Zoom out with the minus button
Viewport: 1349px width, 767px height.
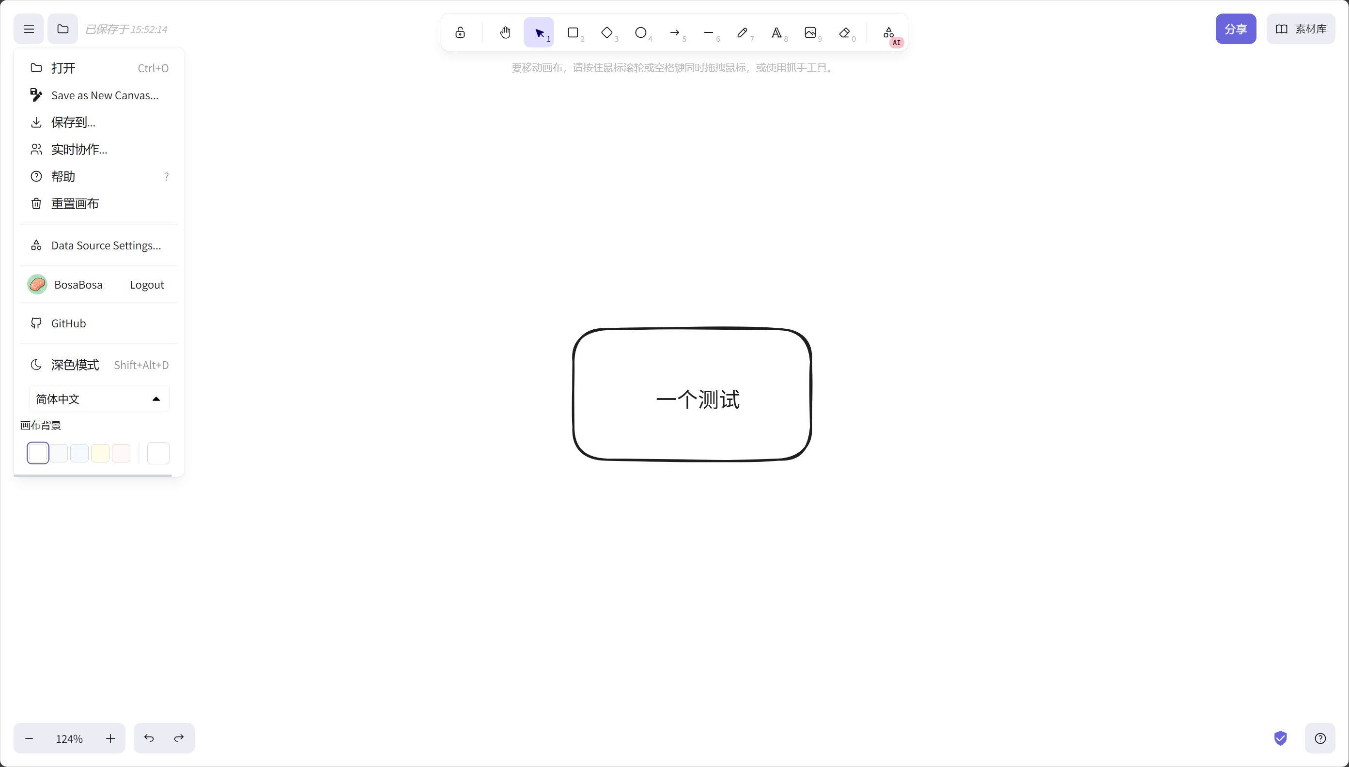click(29, 738)
